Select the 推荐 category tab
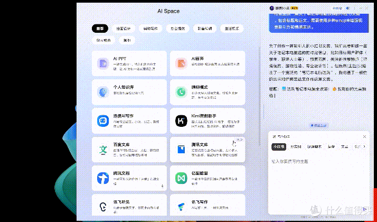This screenshot has height=222, width=377. (100, 29)
